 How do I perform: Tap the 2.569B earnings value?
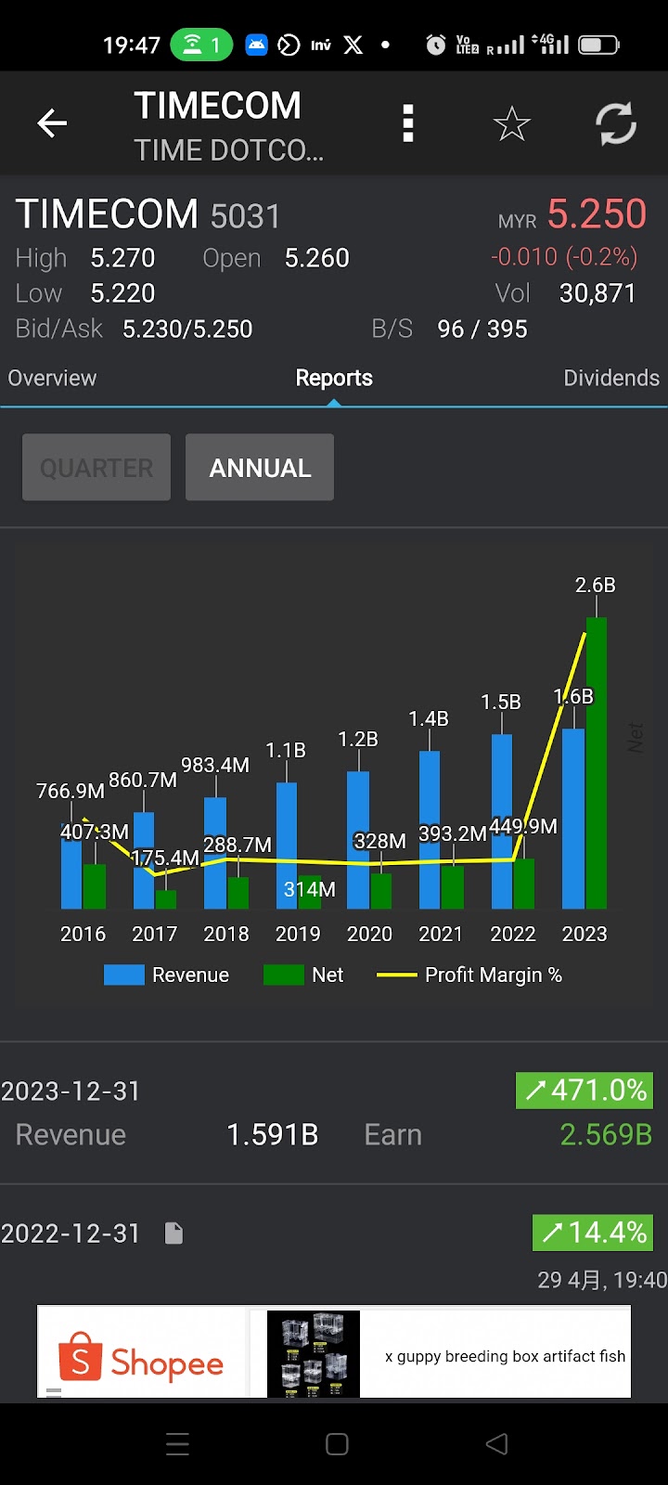(606, 1134)
